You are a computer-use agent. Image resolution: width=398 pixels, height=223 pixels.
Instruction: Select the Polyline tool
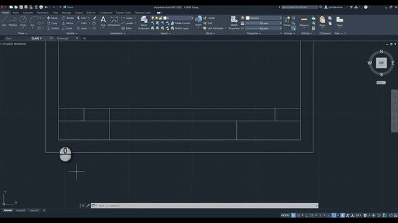pos(12,21)
